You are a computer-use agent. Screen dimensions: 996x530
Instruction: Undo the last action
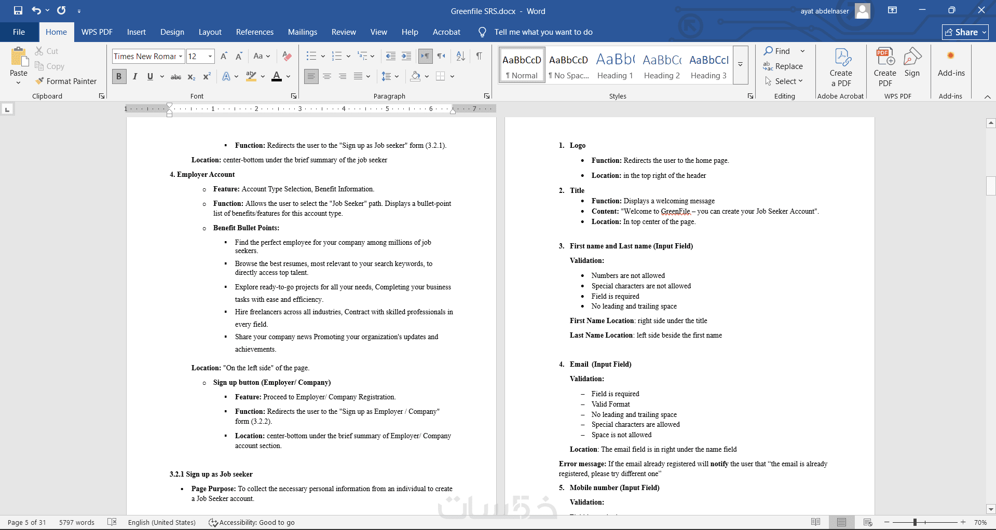pos(36,10)
